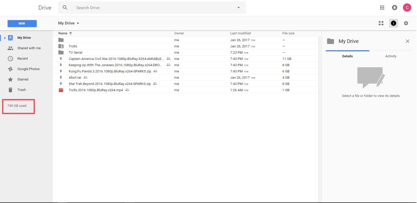Click the archive icon for Keeping Up With The Joneses
417x203 pixels.
[61, 65]
